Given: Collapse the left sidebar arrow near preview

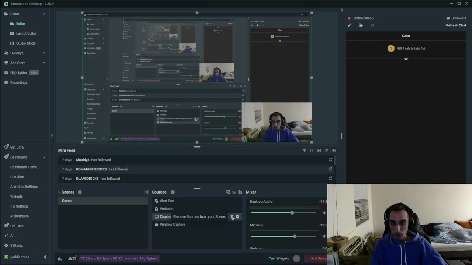Looking at the screenshot, I should tap(52, 136).
